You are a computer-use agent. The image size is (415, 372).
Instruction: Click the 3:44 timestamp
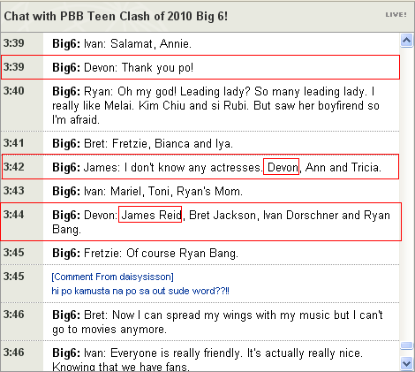[x=14, y=215]
